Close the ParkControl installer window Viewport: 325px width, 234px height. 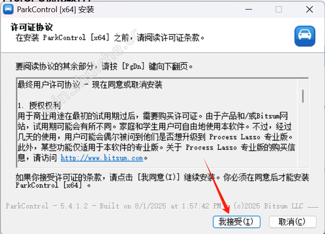(310, 9)
